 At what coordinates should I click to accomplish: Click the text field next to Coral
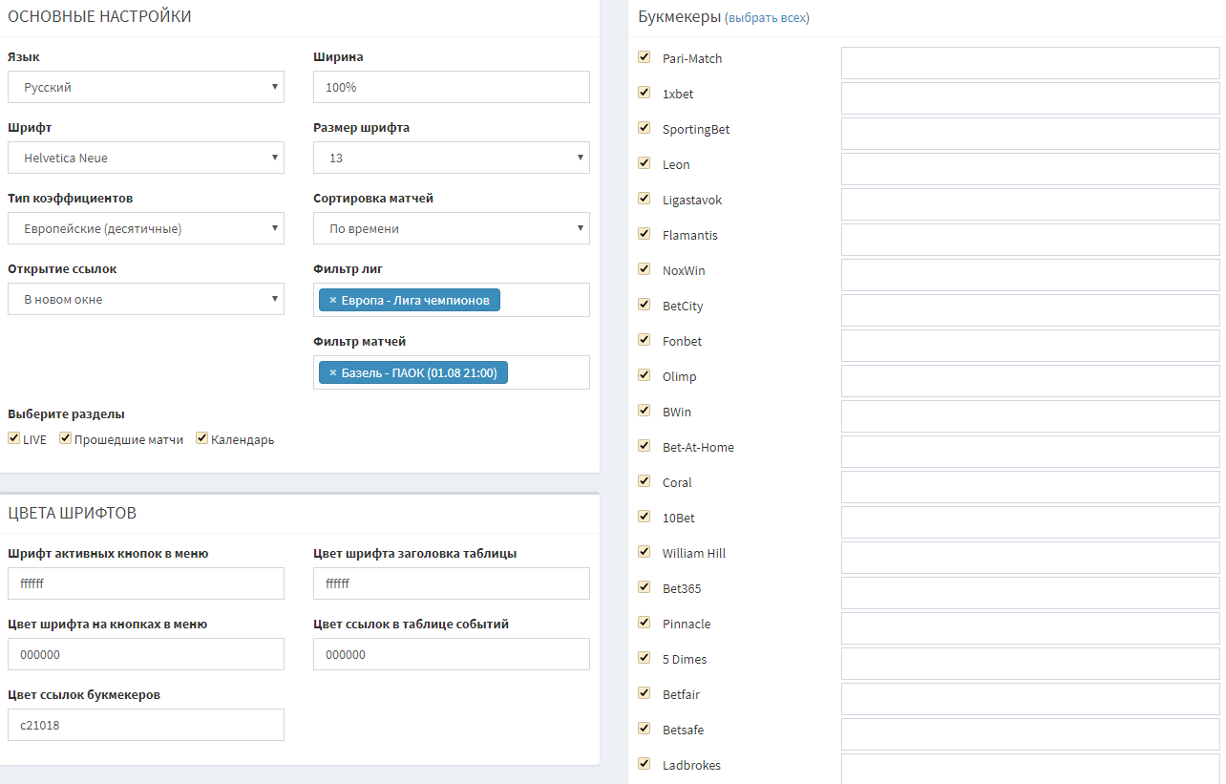(1030, 487)
